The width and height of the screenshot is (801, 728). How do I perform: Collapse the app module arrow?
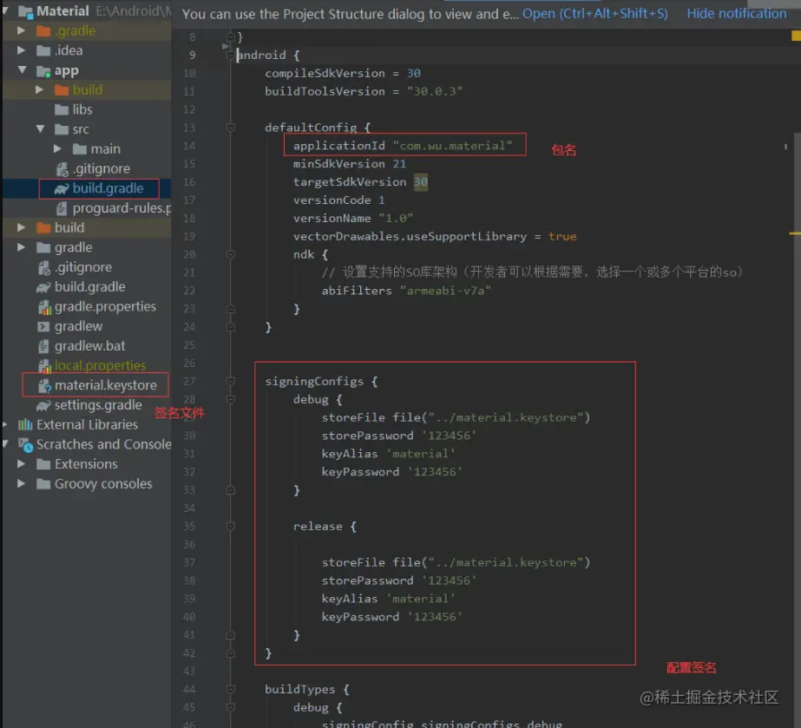coord(22,70)
